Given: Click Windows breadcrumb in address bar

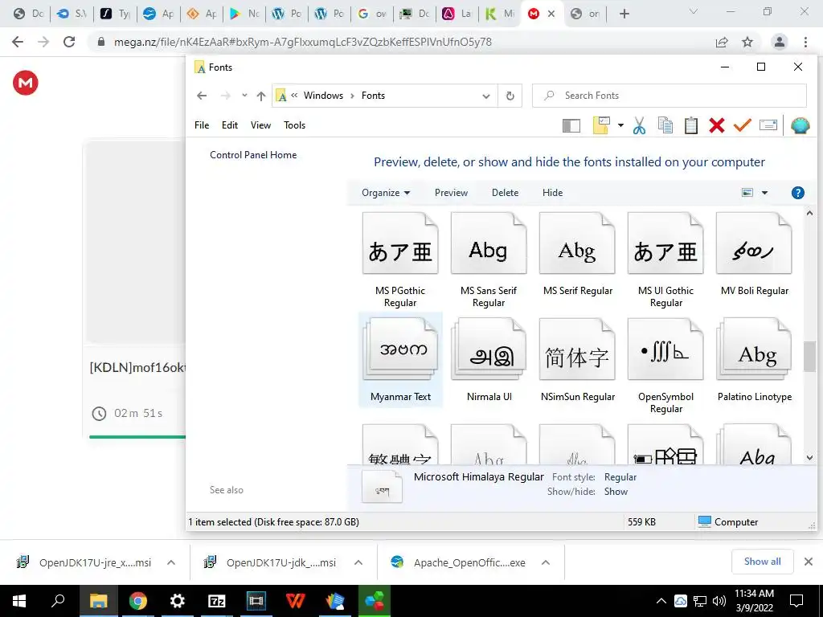Looking at the screenshot, I should coord(323,96).
